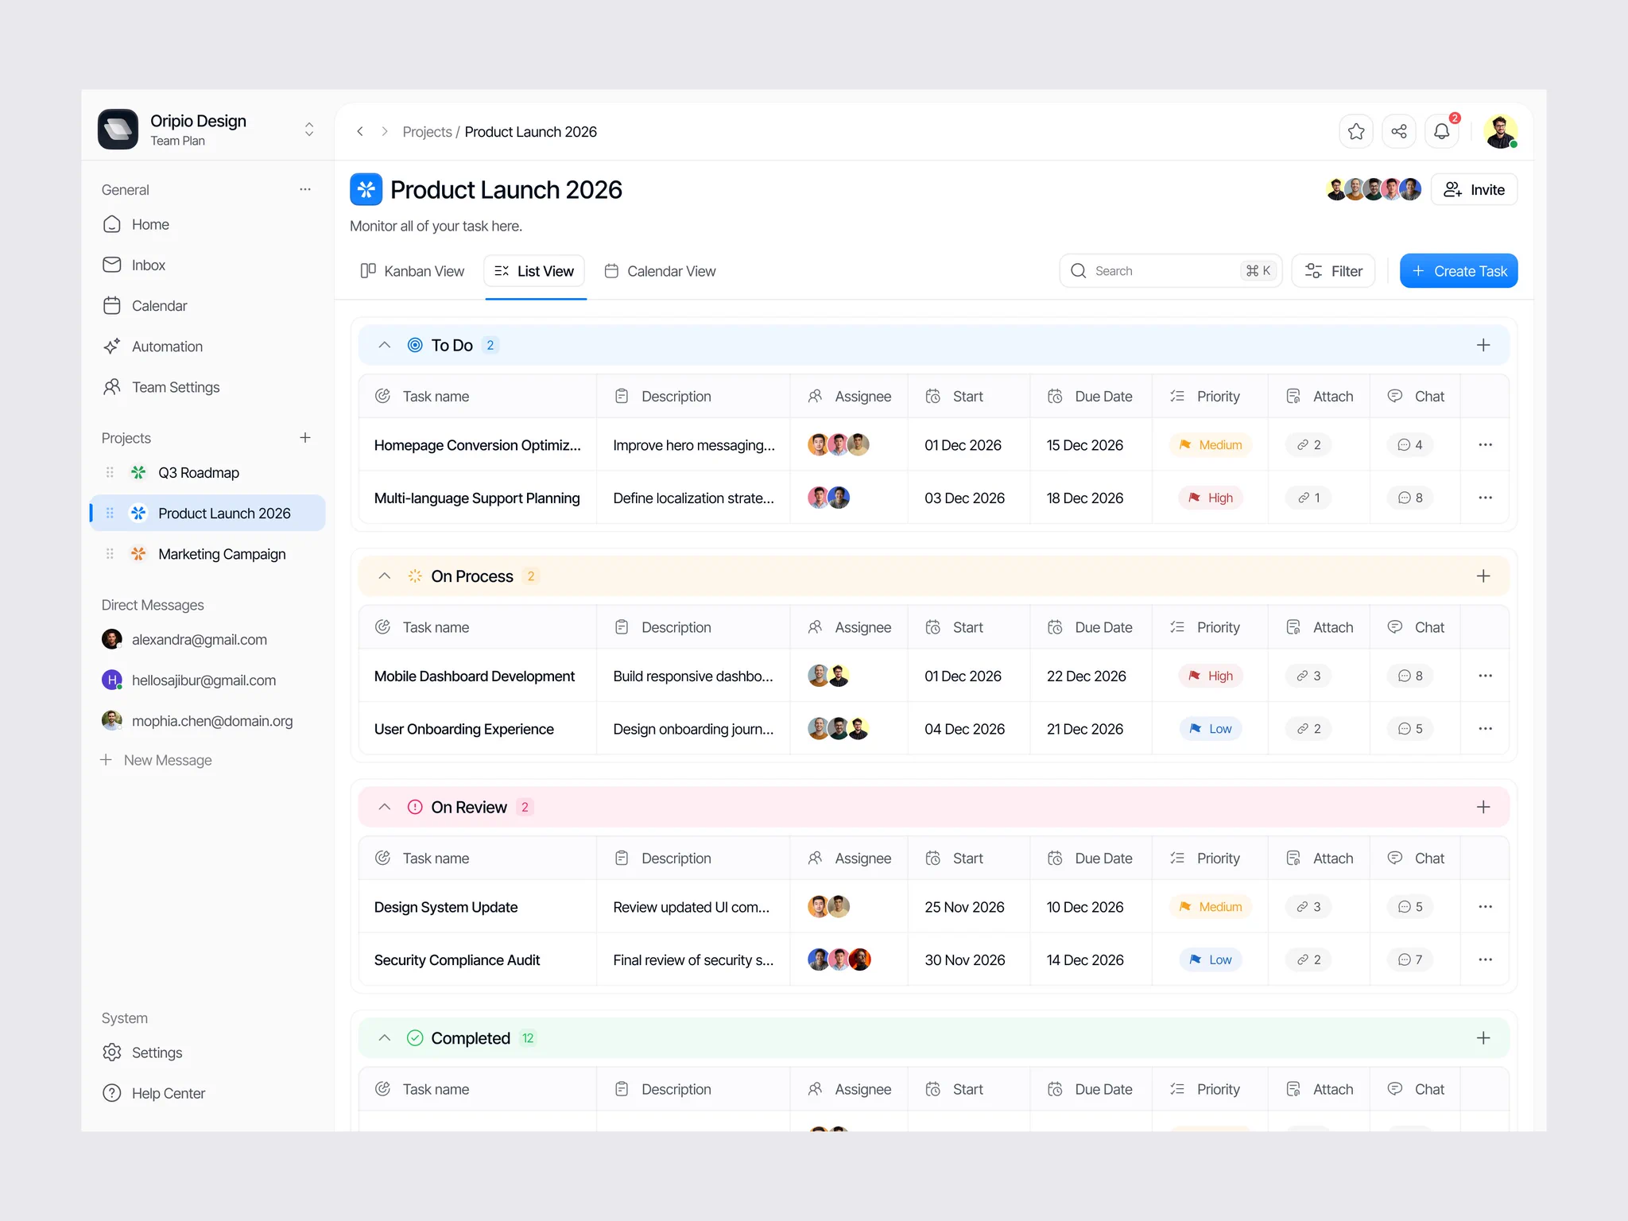Switch to Kanban View tab
The image size is (1628, 1221).
(x=413, y=271)
